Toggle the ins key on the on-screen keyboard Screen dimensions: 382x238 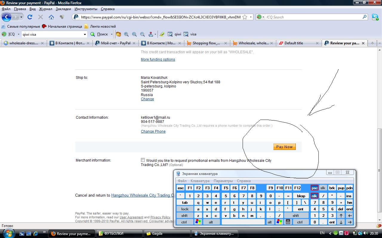coord(349,196)
